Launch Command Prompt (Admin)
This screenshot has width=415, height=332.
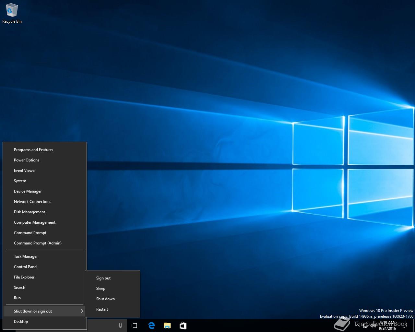point(38,243)
